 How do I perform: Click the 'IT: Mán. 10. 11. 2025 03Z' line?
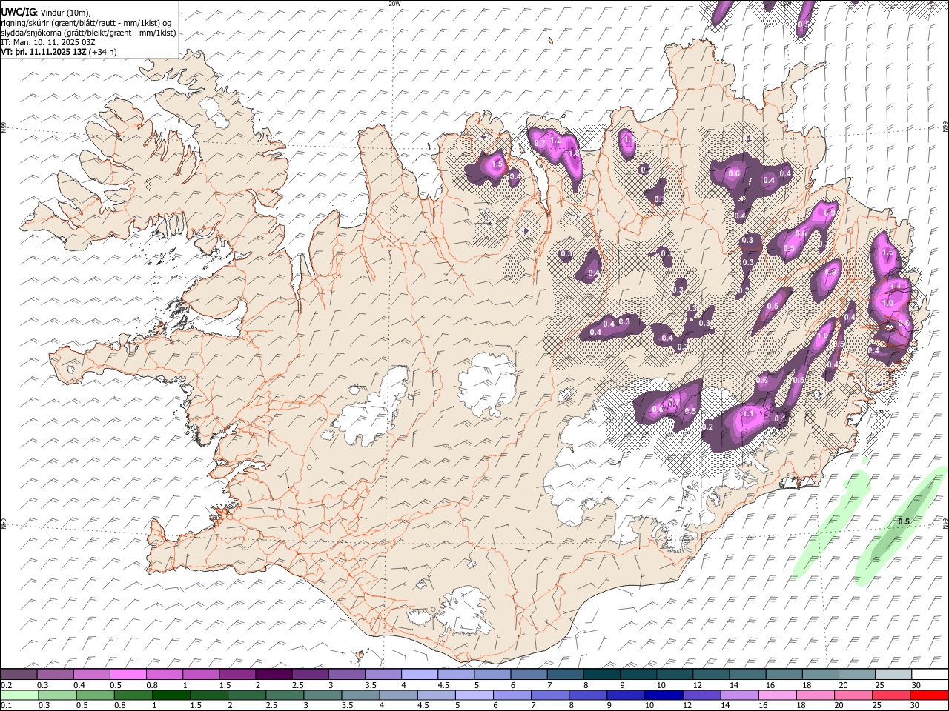click(x=48, y=42)
